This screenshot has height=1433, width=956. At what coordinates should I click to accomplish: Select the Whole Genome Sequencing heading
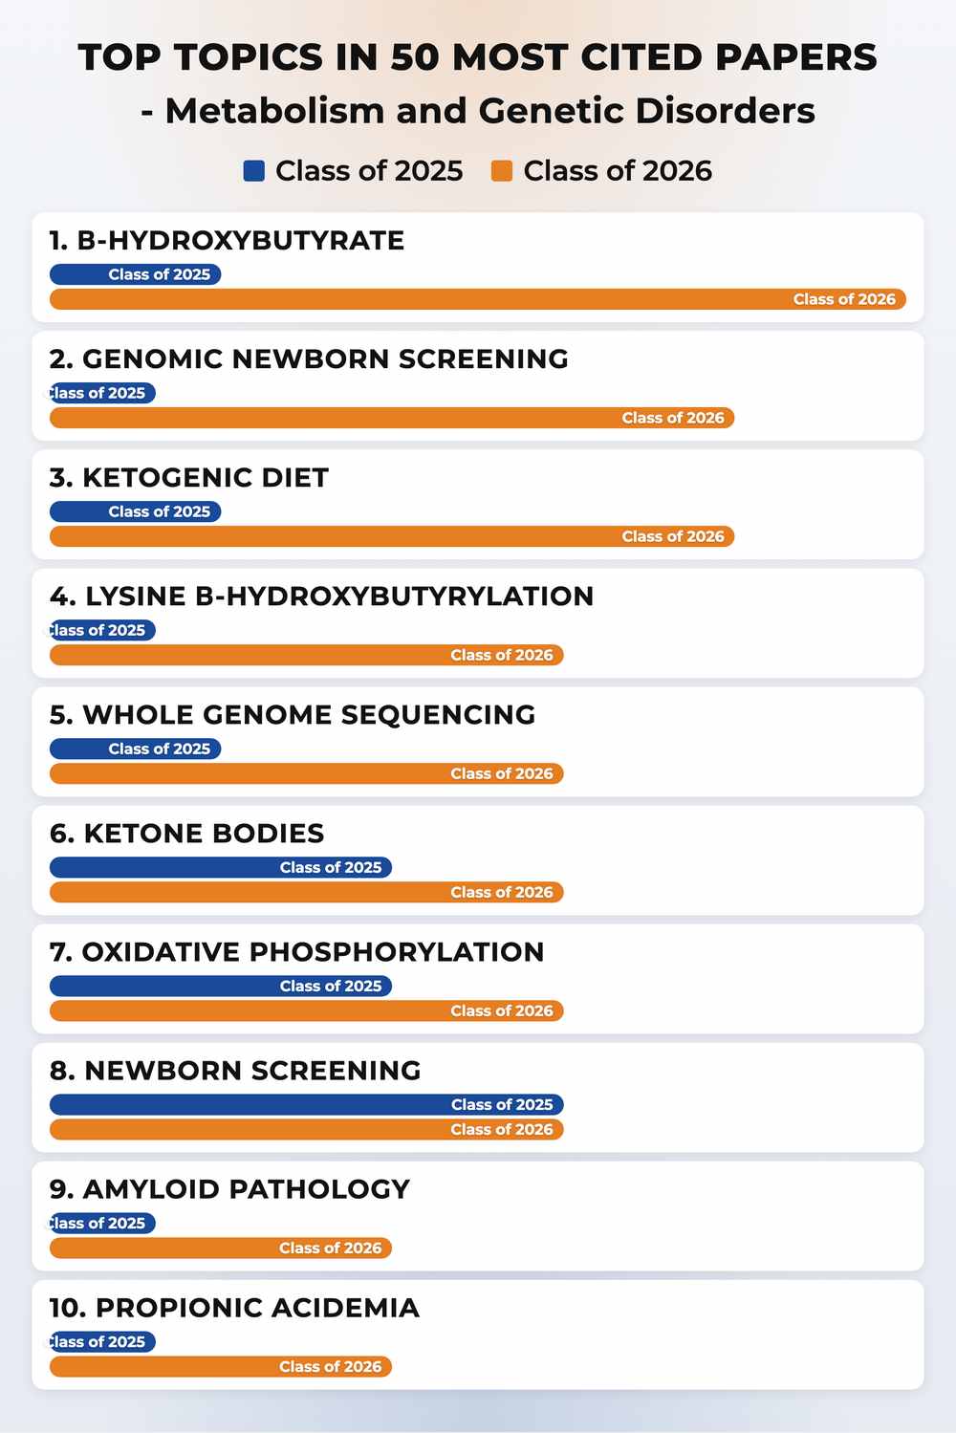point(293,714)
